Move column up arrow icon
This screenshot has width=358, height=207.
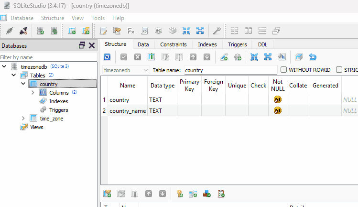(193, 57)
